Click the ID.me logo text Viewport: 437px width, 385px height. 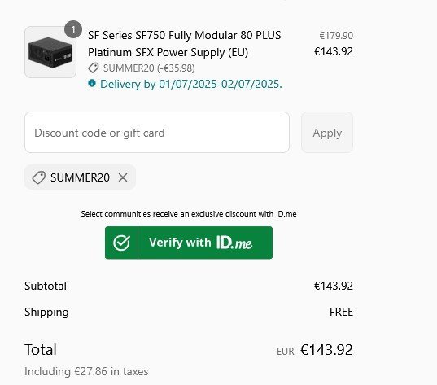click(x=234, y=243)
